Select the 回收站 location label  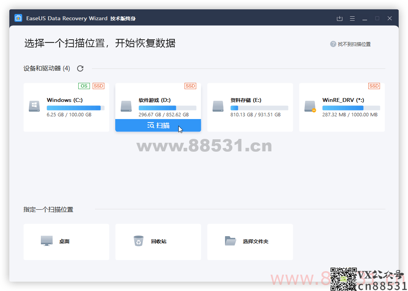pyautogui.click(x=159, y=242)
